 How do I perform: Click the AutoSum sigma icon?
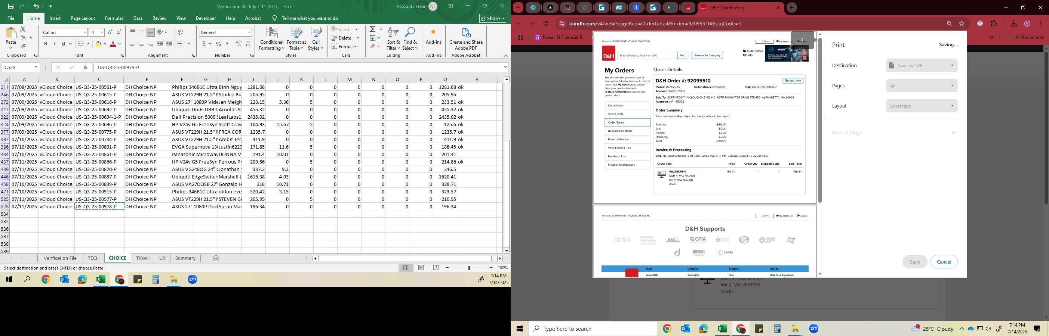[373, 29]
